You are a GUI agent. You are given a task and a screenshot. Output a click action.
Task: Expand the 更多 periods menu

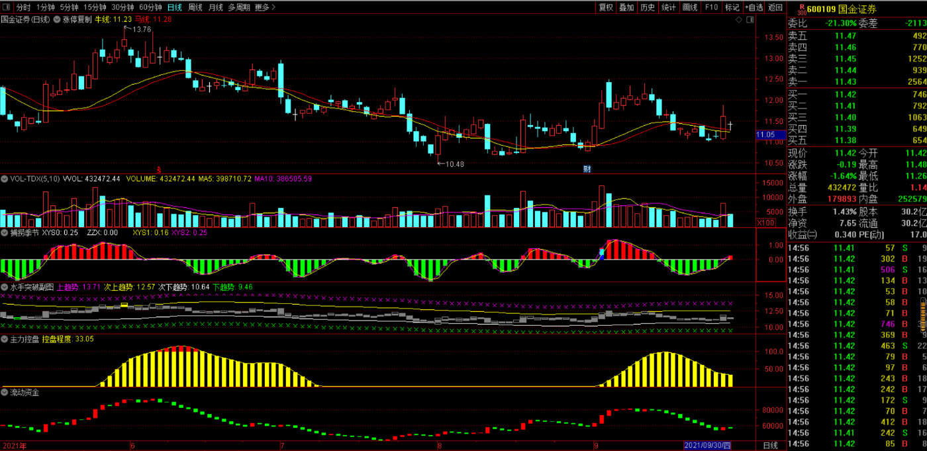265,7
